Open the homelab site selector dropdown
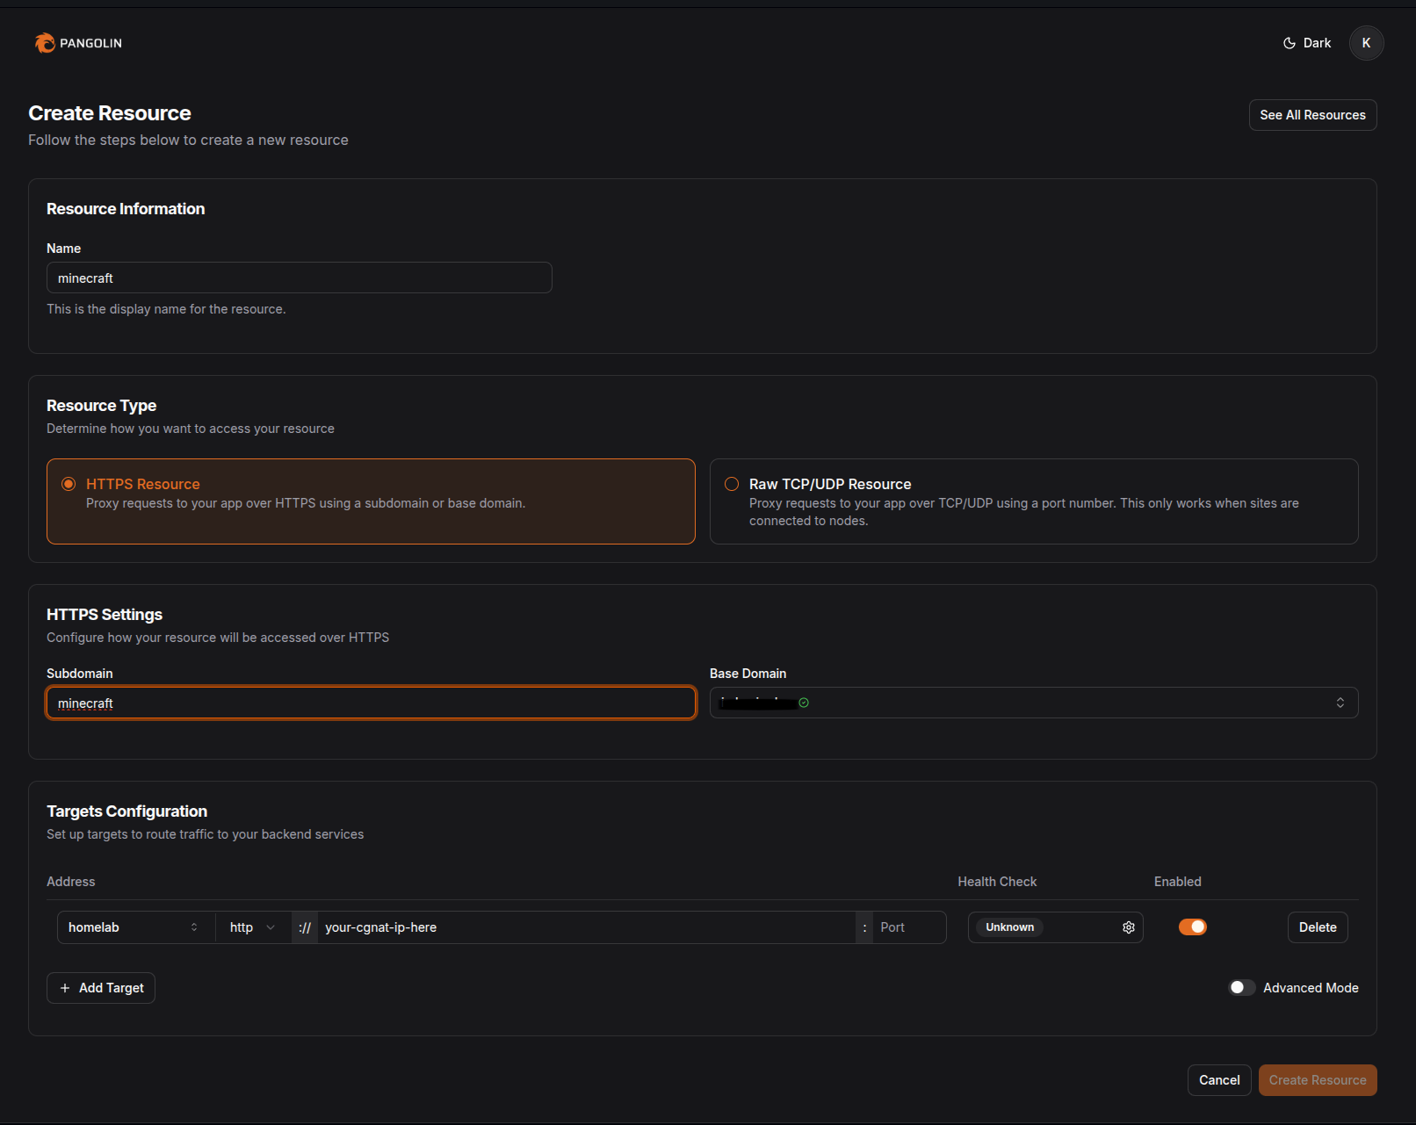The image size is (1416, 1125). click(134, 927)
